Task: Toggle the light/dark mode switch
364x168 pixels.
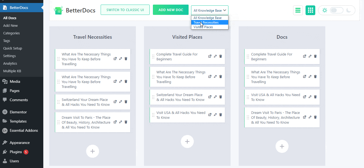Action: click(x=337, y=10)
